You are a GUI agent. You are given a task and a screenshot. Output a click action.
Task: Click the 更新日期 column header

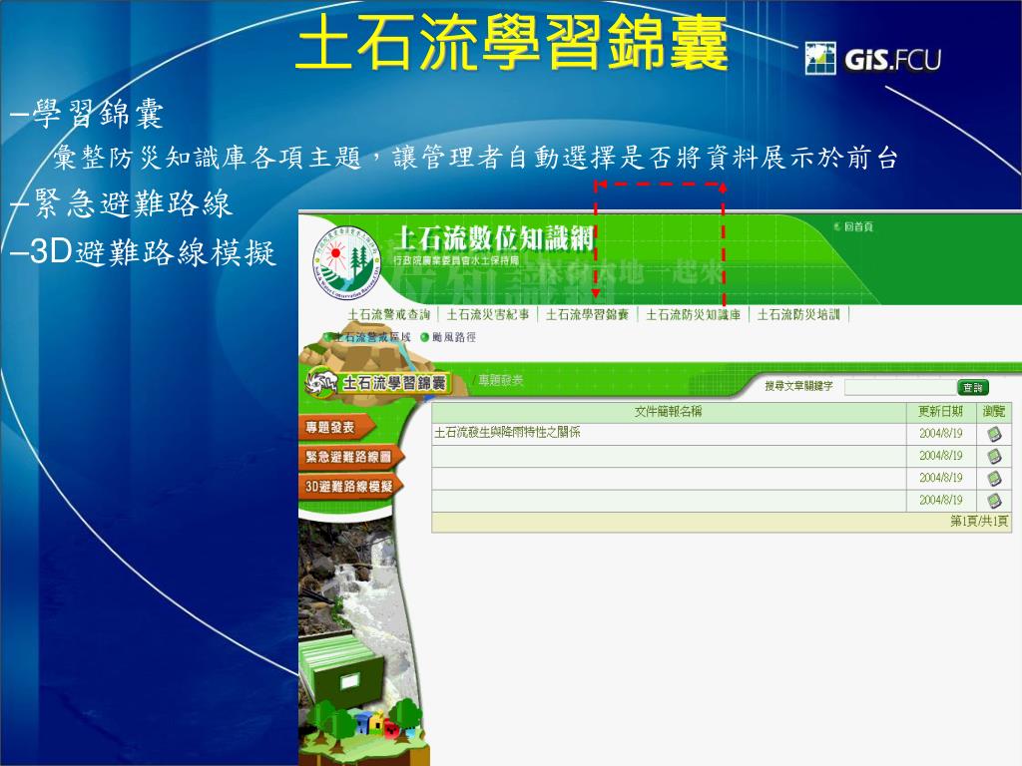[940, 412]
